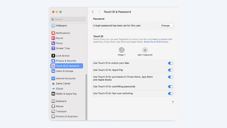Click the Add Fingerprint plus icon
The height and width of the screenshot is (128, 227).
(145, 50)
